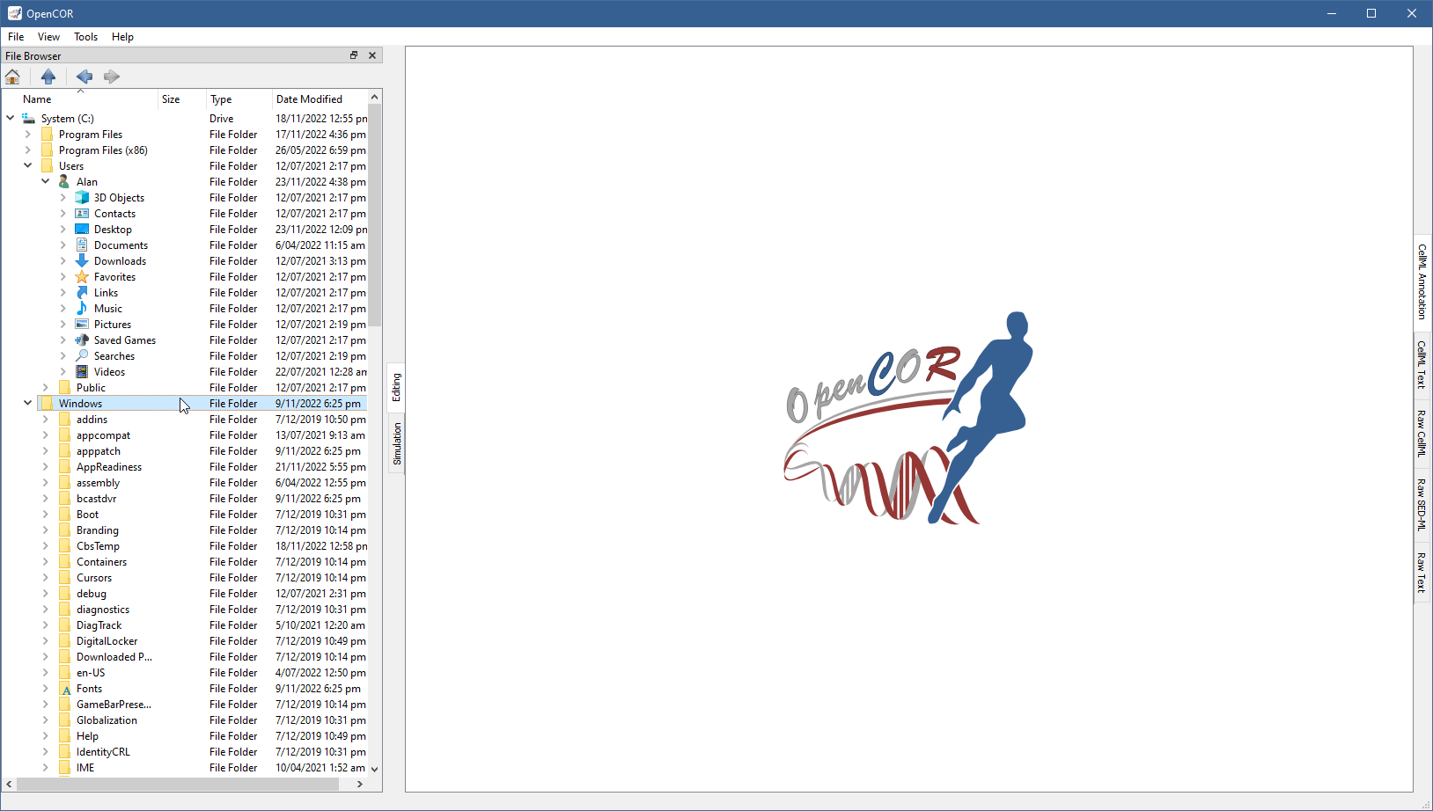Sort files by Type column header
1433x811 pixels.
tap(221, 99)
